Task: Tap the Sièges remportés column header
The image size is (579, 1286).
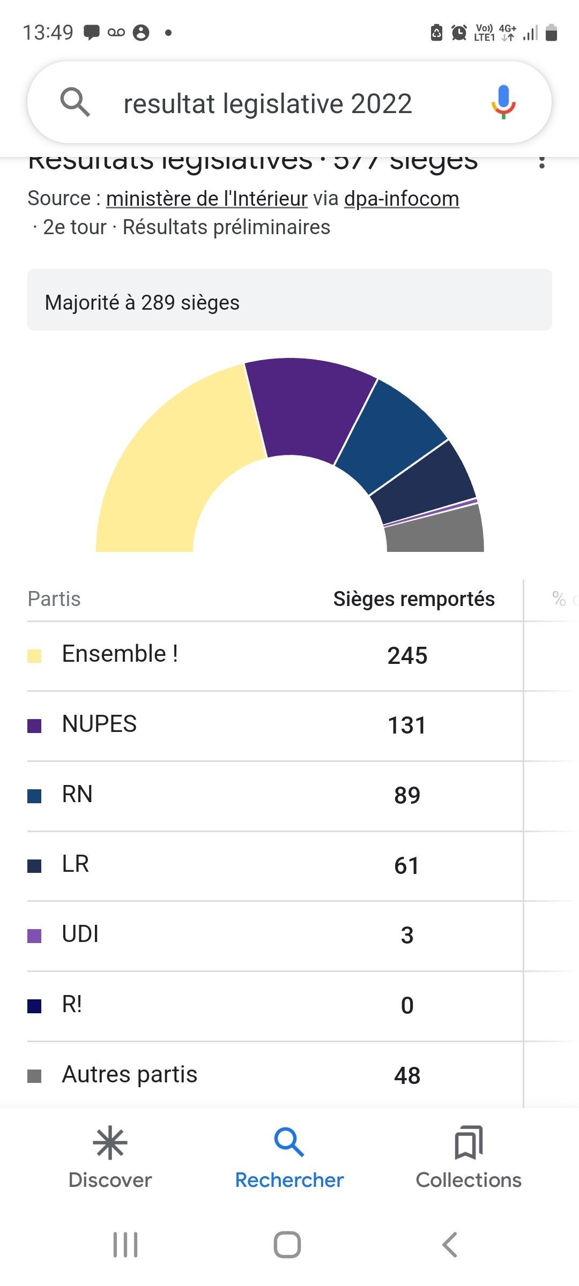Action: (x=414, y=599)
